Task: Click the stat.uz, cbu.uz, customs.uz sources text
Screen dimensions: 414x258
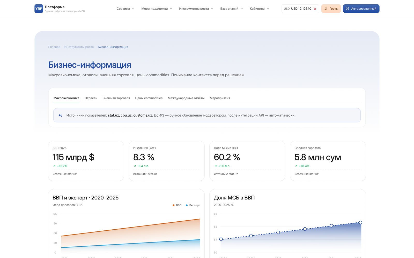Action: click(130, 115)
